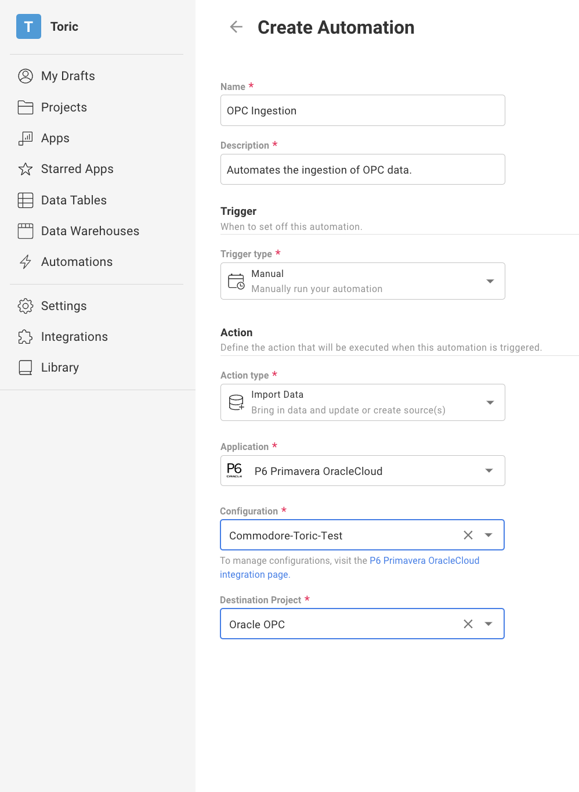This screenshot has width=579, height=792.
Task: Click the My Drafts user icon
Action: [x=26, y=76]
